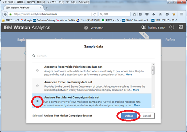
Task: Click the American Time Use Survey data set title
Action: [68, 82]
